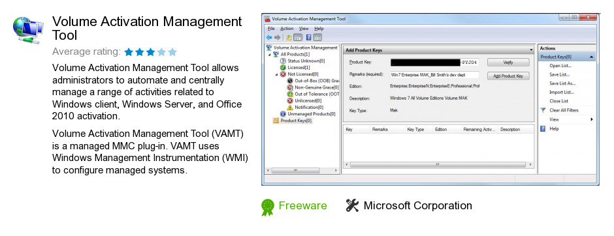Click the star rating under the title
Screen dimensions: 614x236
[150, 52]
